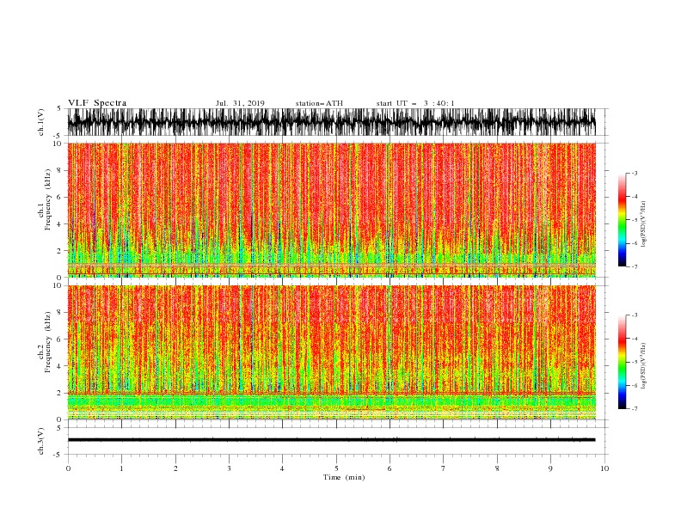The image size is (681, 526).
Task: Click inside the ch.1 frequency spectrogram
Action: (x=331, y=210)
